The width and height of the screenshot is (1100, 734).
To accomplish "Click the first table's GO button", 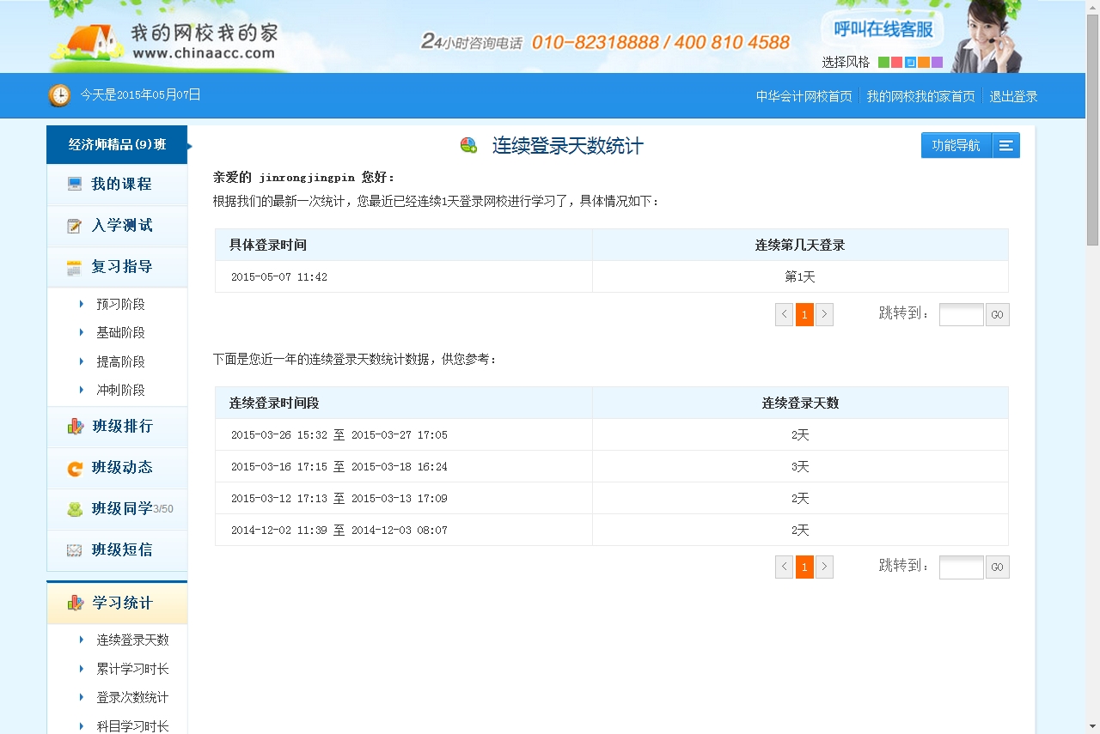I will (997, 315).
